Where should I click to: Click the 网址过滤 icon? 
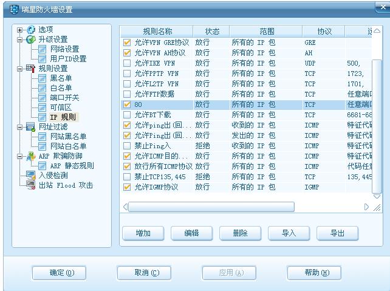click(x=31, y=127)
